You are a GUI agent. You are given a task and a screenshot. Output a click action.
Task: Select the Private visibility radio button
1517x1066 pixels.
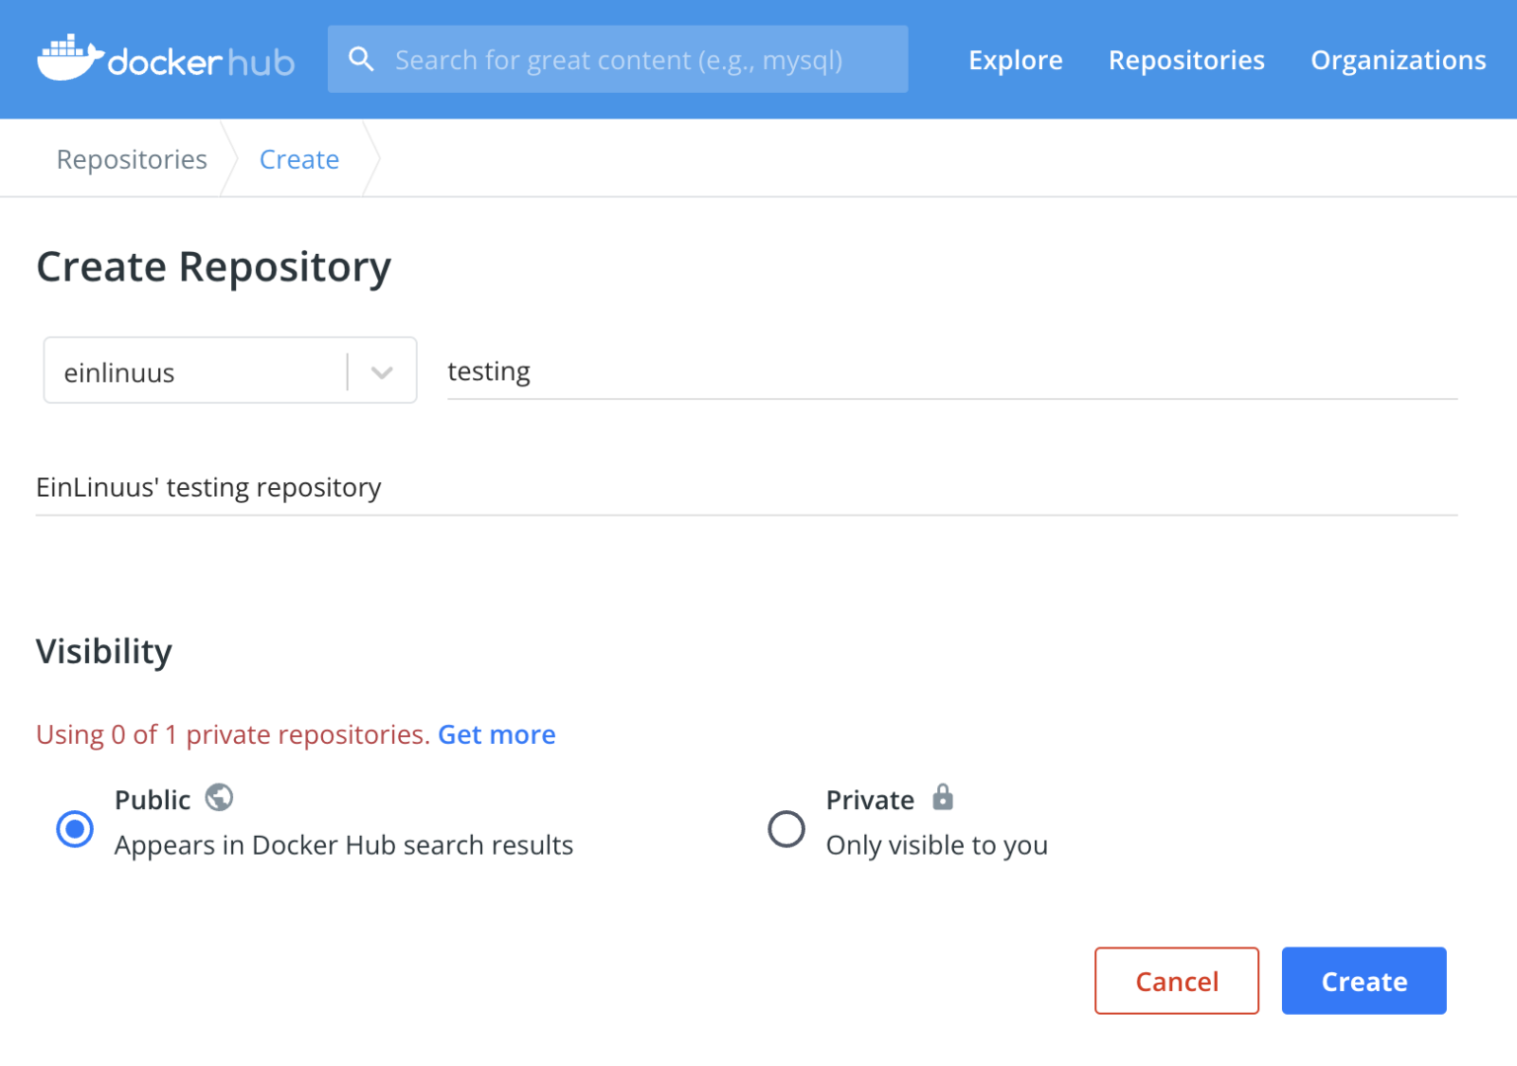(x=786, y=828)
